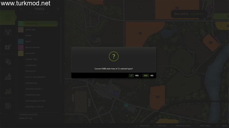
Task: Click Zoom Map hint in bottom bar
Action: coord(144,126)
